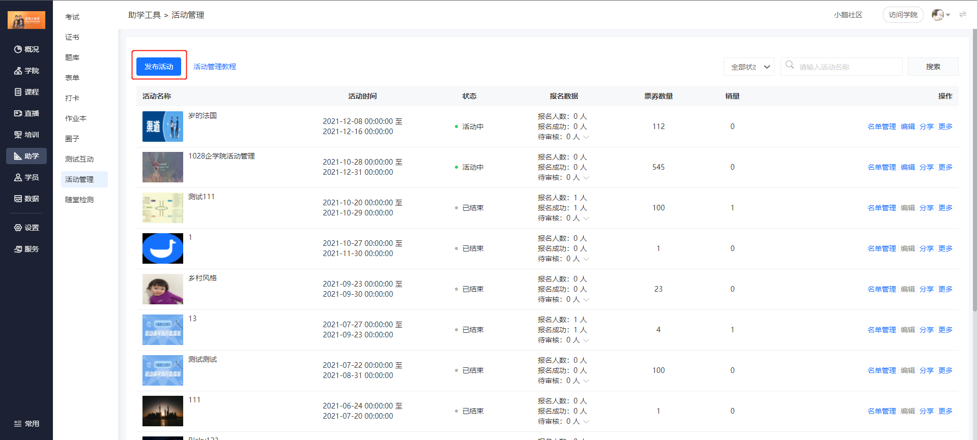Open the 全部状态 status dropdown
Viewport: 977px width, 440px height.
749,67
